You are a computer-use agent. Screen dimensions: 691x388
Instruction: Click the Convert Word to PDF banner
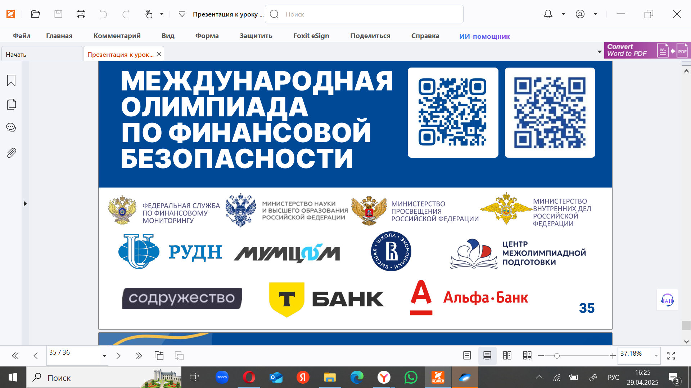point(647,50)
